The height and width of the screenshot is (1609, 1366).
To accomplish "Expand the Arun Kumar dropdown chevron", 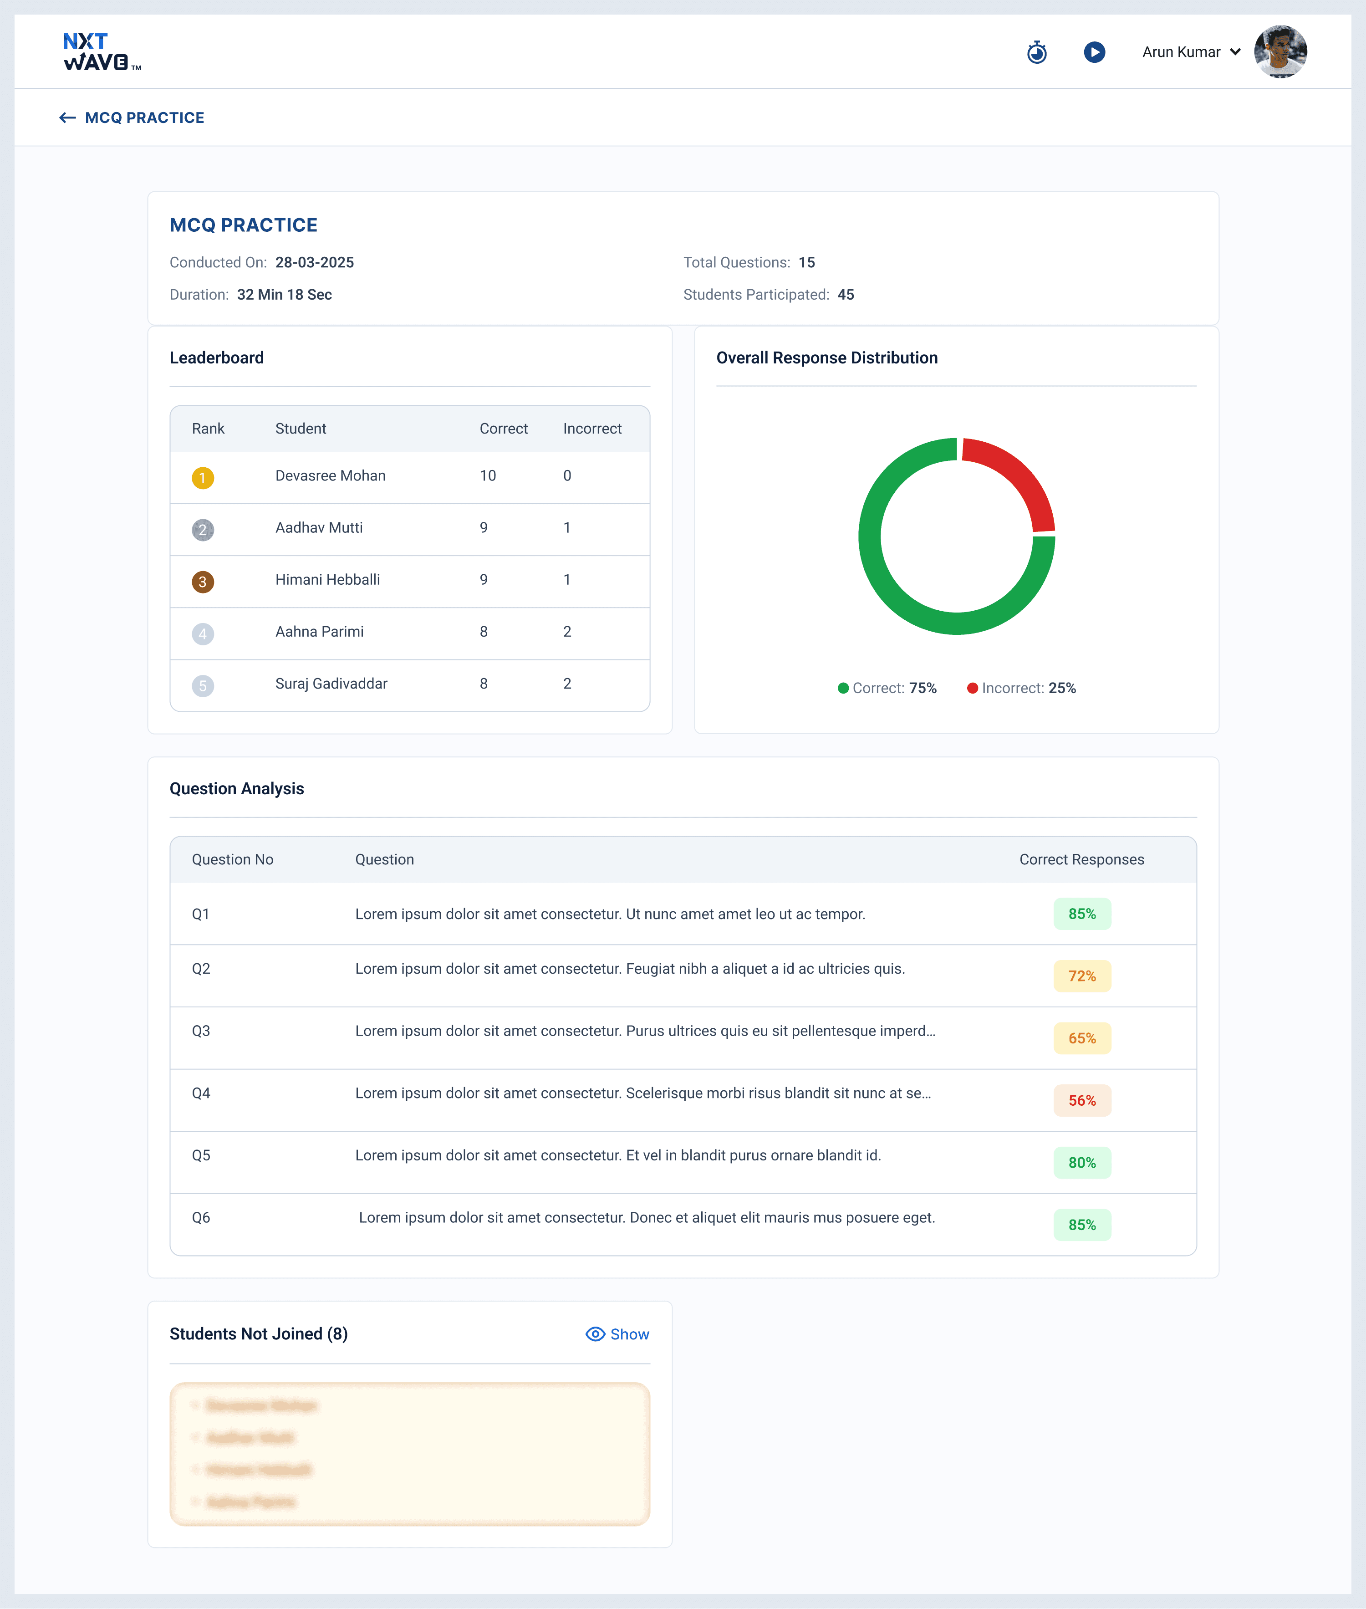I will pos(1235,52).
